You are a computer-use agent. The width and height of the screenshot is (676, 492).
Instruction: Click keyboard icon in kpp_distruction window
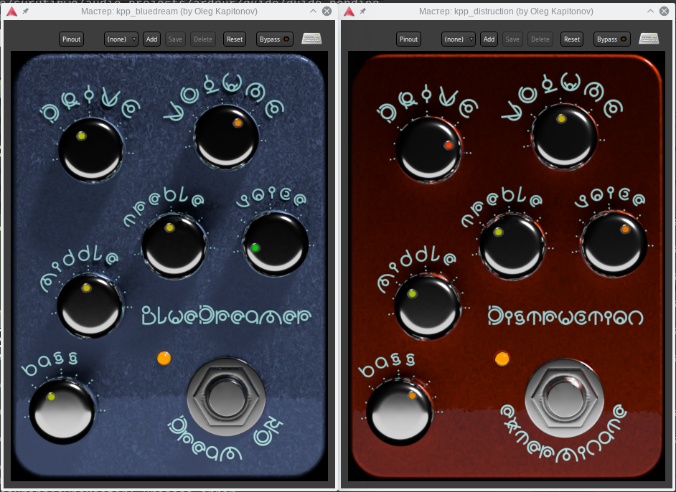click(649, 38)
